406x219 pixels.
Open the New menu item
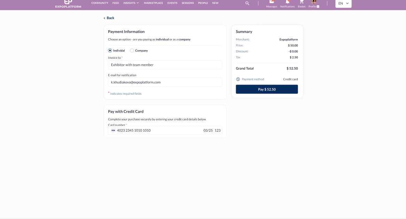coord(216,3)
